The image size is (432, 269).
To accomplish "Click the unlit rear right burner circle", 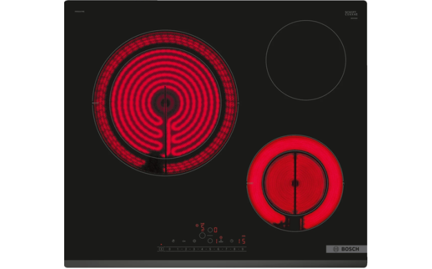I will tap(306, 60).
